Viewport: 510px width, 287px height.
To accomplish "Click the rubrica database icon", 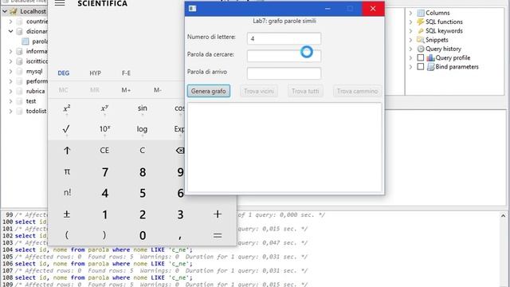I will pos(19,91).
